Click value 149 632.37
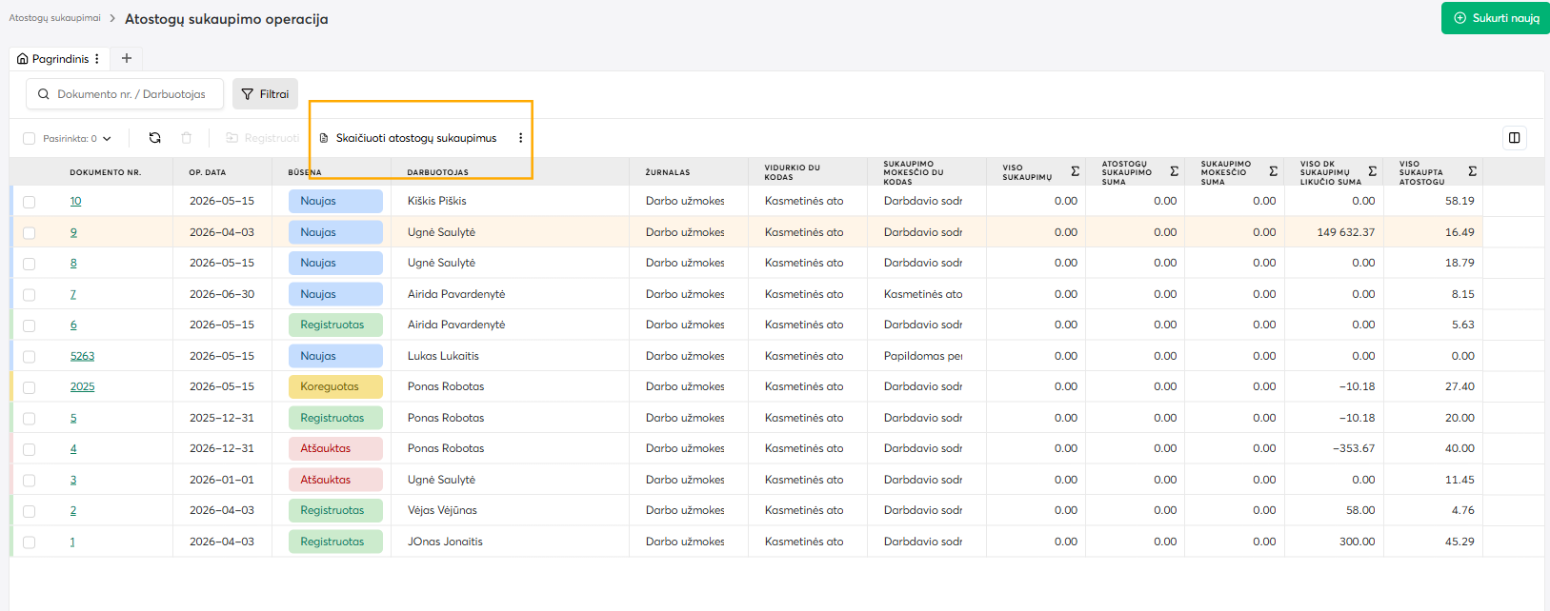 [x=1345, y=232]
